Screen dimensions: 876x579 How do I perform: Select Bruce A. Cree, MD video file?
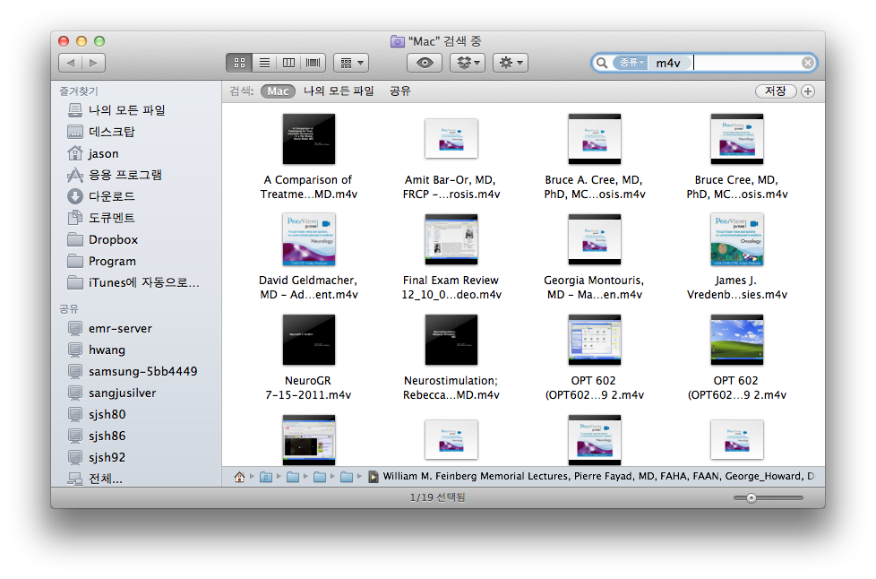pyautogui.click(x=595, y=139)
